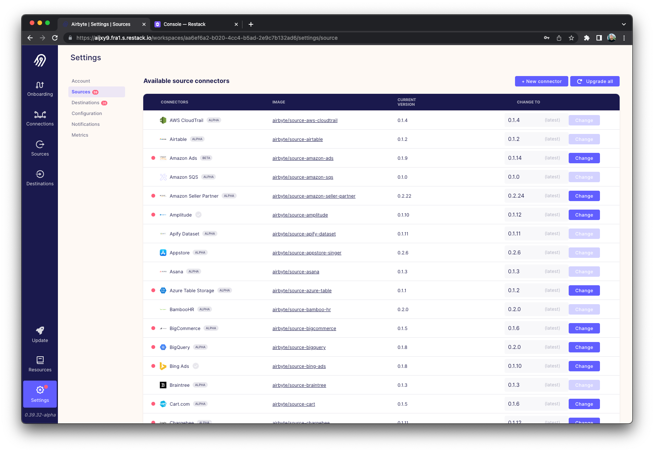654x452 pixels.
Task: Click the Braintree connector icon
Action: (x=163, y=385)
